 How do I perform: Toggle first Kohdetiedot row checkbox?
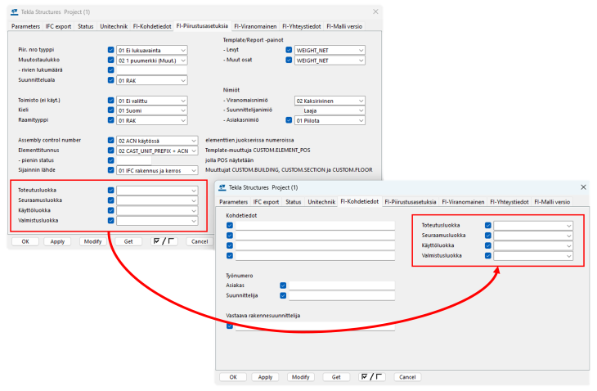tap(230, 226)
